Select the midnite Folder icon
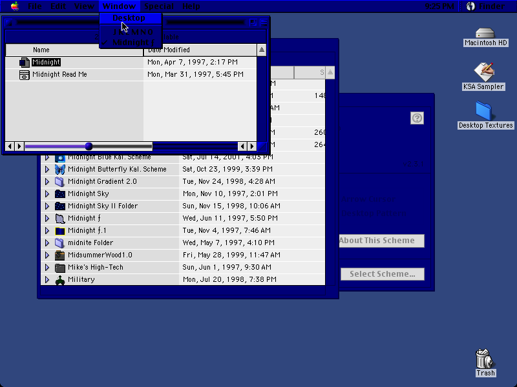 (x=59, y=243)
